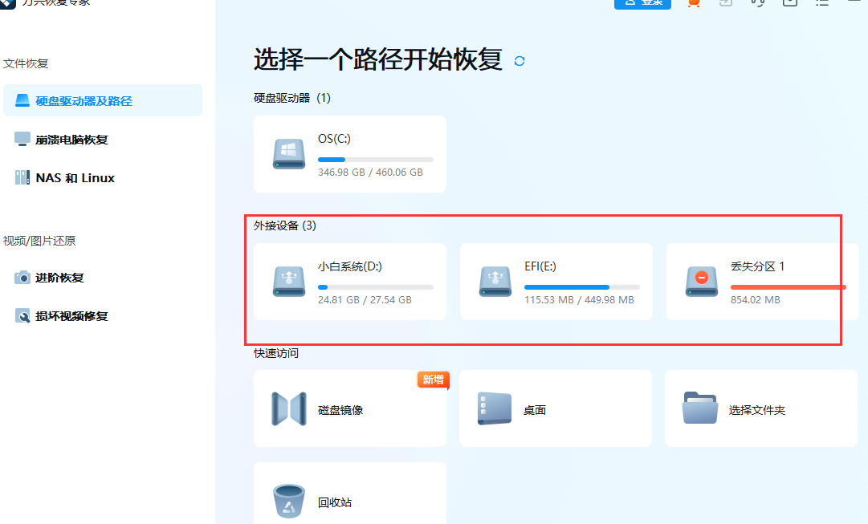868x524 pixels.
Task: Click the blue 登录 login button
Action: 642,3
